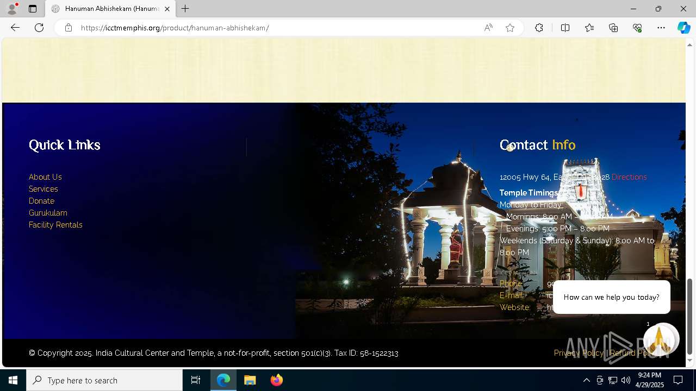Open Privacy Policy link
The image size is (696, 391).
[579, 353]
